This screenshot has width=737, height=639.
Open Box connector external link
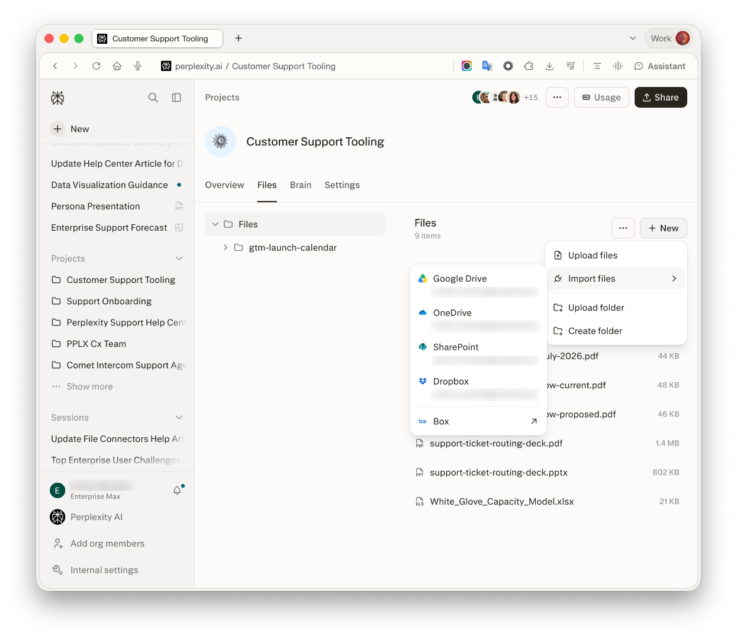point(478,421)
